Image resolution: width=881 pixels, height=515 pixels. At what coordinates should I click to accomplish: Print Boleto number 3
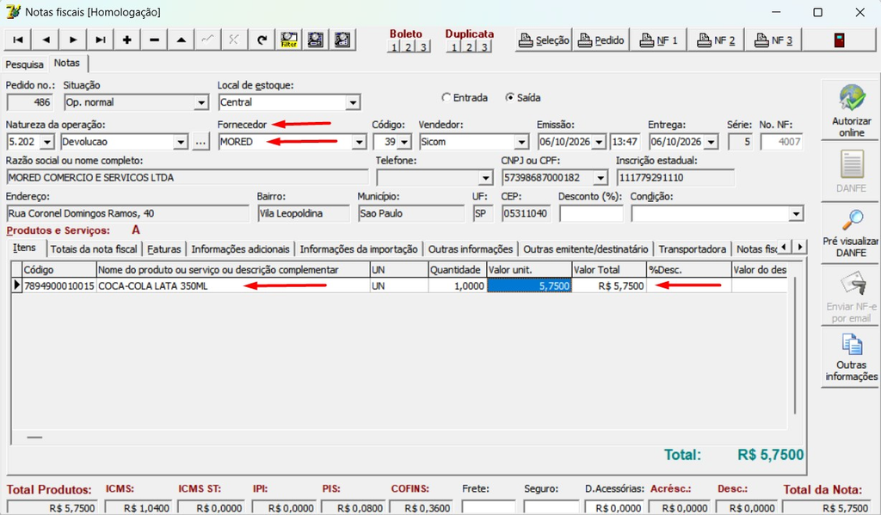tap(423, 47)
